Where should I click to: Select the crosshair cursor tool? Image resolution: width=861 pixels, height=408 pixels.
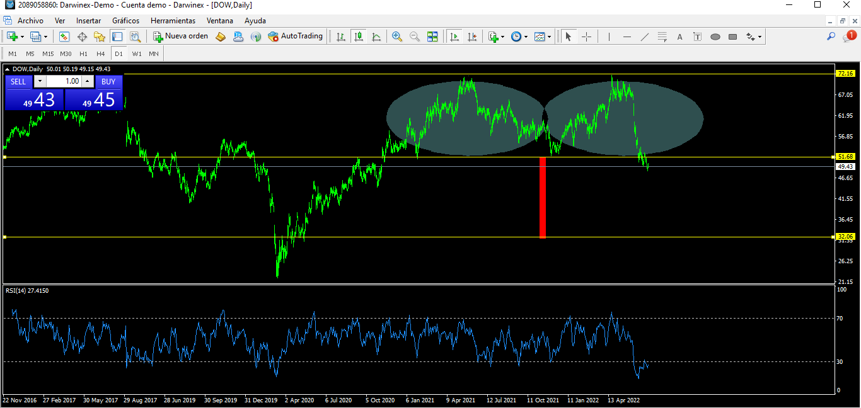coord(586,37)
